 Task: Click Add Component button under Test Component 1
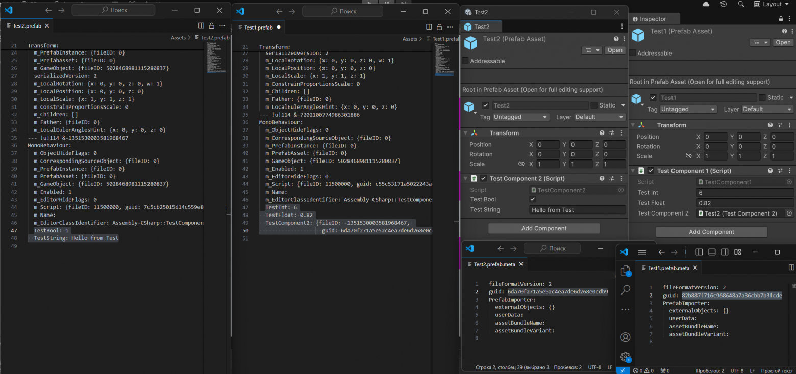click(711, 232)
